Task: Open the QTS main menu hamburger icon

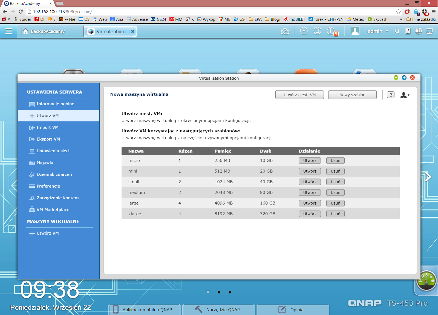Action: click(x=8, y=31)
